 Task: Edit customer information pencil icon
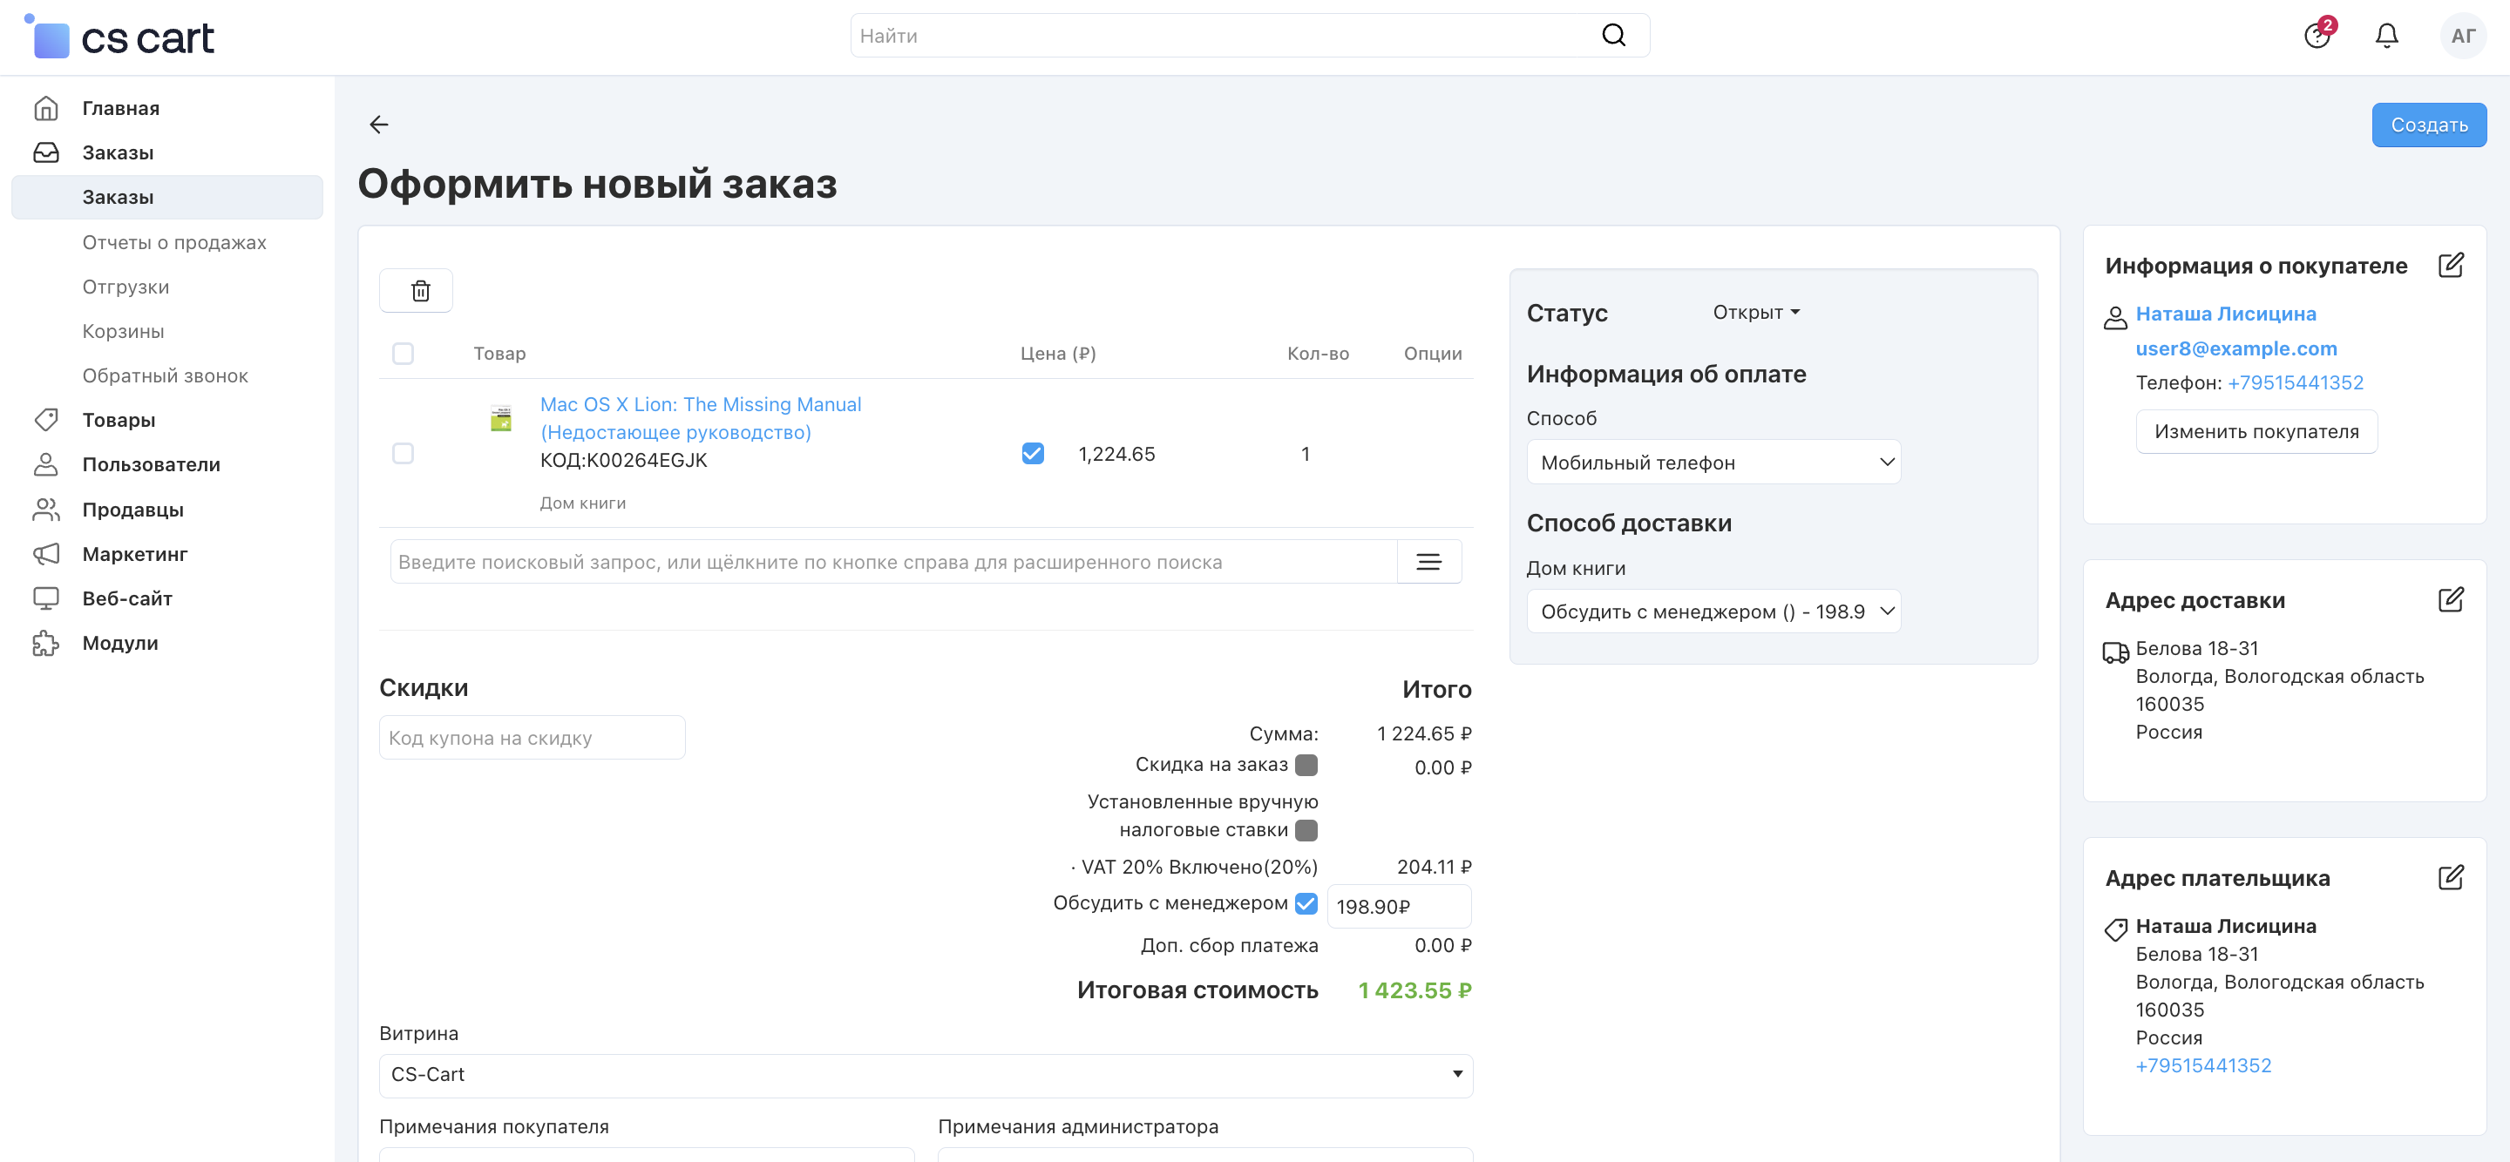(2450, 265)
